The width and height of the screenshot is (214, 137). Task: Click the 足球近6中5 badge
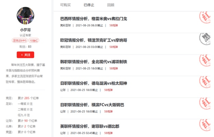(x=20, y=40)
